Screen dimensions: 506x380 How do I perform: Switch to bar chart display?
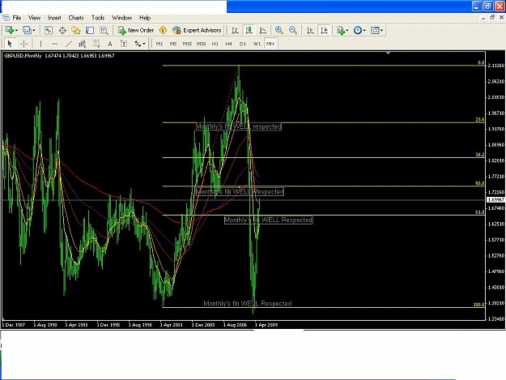point(235,30)
